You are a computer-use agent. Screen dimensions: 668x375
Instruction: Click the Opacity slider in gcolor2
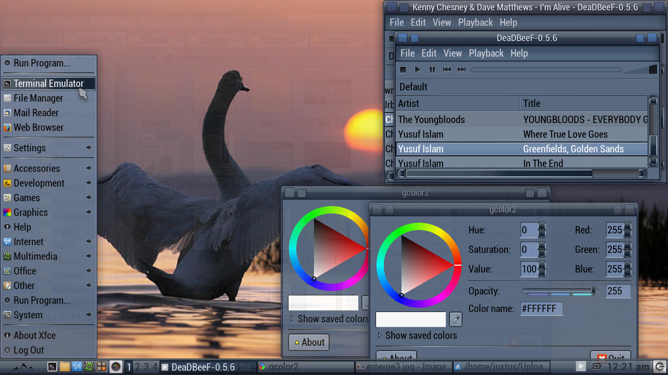560,291
